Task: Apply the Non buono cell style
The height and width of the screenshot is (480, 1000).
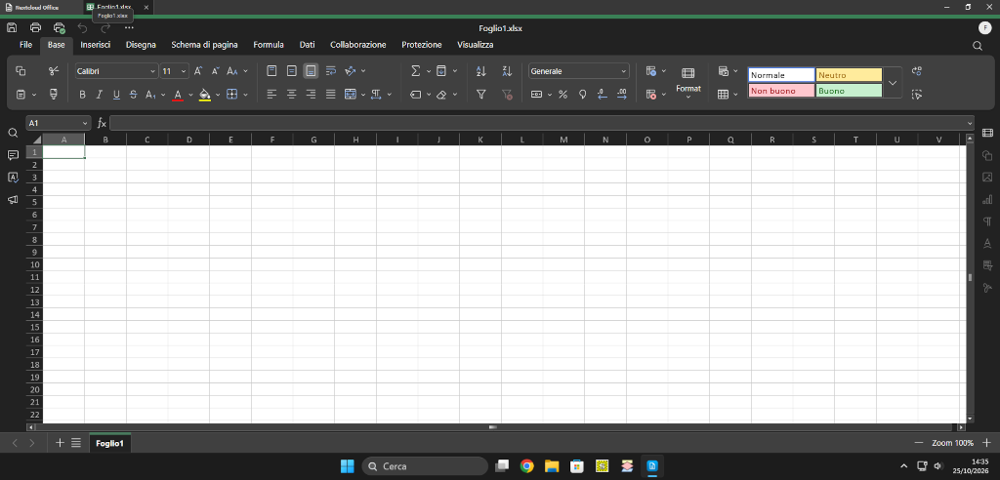Action: click(781, 91)
